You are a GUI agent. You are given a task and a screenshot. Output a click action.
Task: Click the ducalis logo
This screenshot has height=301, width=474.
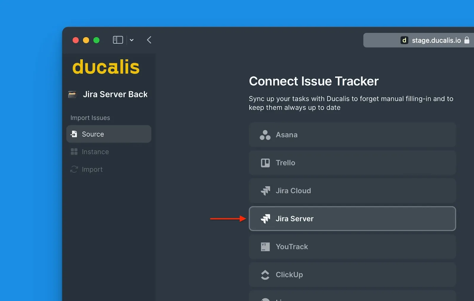[x=106, y=67]
